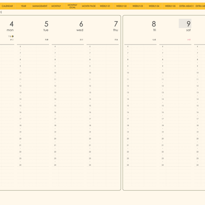Image resolution: width=205 pixels, height=205 pixels.
Task: Open the WEEKLY-05 tab
Action: (170, 6)
